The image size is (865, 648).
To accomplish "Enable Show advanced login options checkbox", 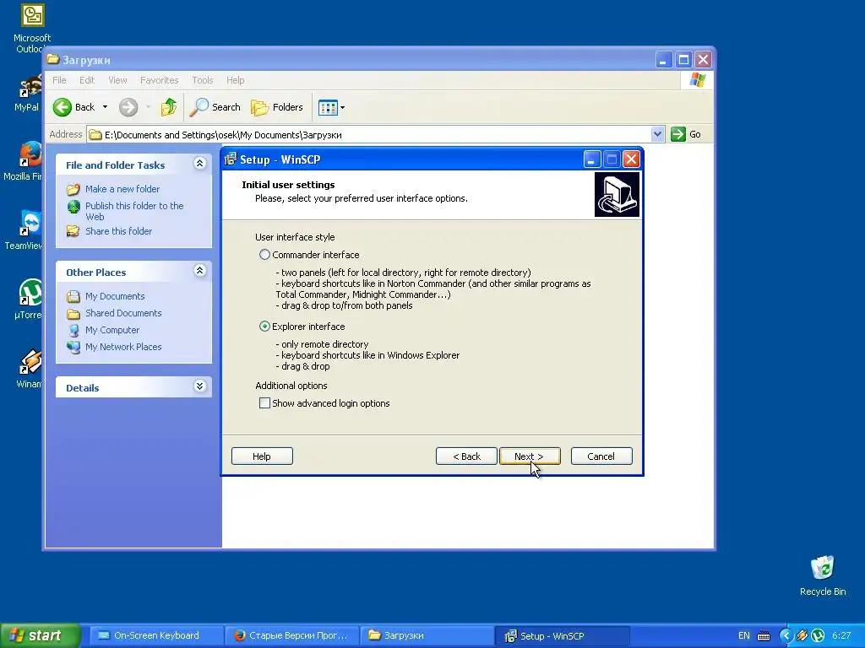I will (x=264, y=402).
